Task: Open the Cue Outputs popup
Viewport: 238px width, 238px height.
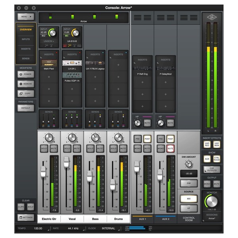Action: (212, 169)
